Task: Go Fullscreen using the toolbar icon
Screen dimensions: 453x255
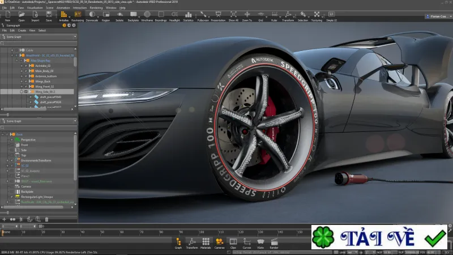Action: [x=203, y=16]
